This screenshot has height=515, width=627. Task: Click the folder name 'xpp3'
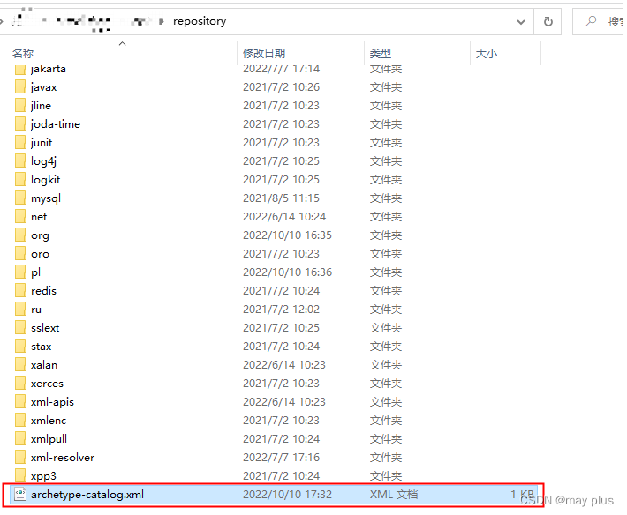coord(43,476)
